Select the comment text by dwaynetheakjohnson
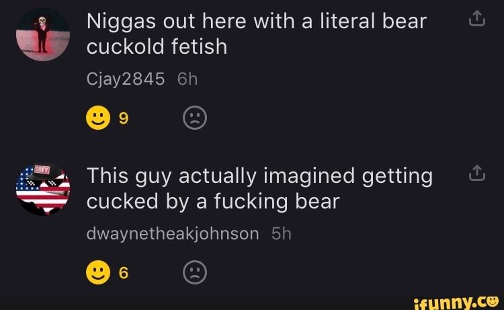The image size is (504, 310). pos(259,188)
